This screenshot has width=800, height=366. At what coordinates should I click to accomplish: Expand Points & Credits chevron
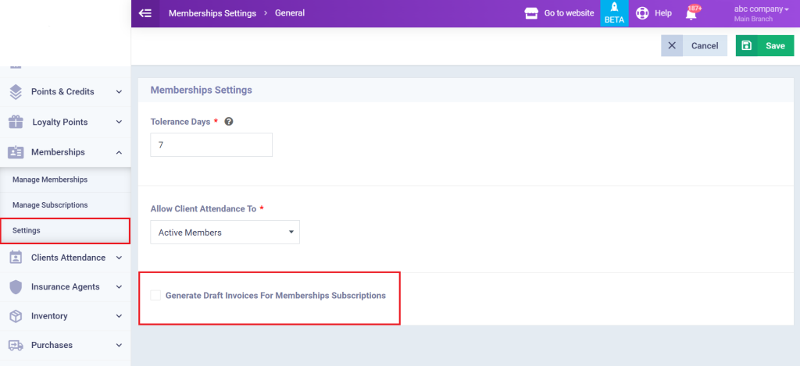click(119, 92)
